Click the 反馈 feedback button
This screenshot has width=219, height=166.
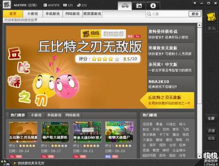(x=211, y=131)
